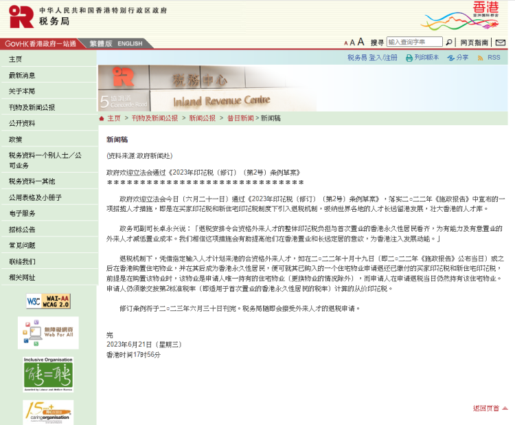This screenshot has width=515, height=425.
Task: Go to 刊物及新闻公报 in the breadcrumb
Action: click(154, 118)
